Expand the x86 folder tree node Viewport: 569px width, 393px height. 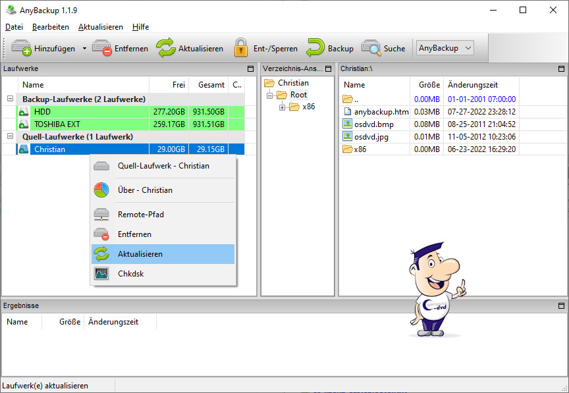click(283, 107)
